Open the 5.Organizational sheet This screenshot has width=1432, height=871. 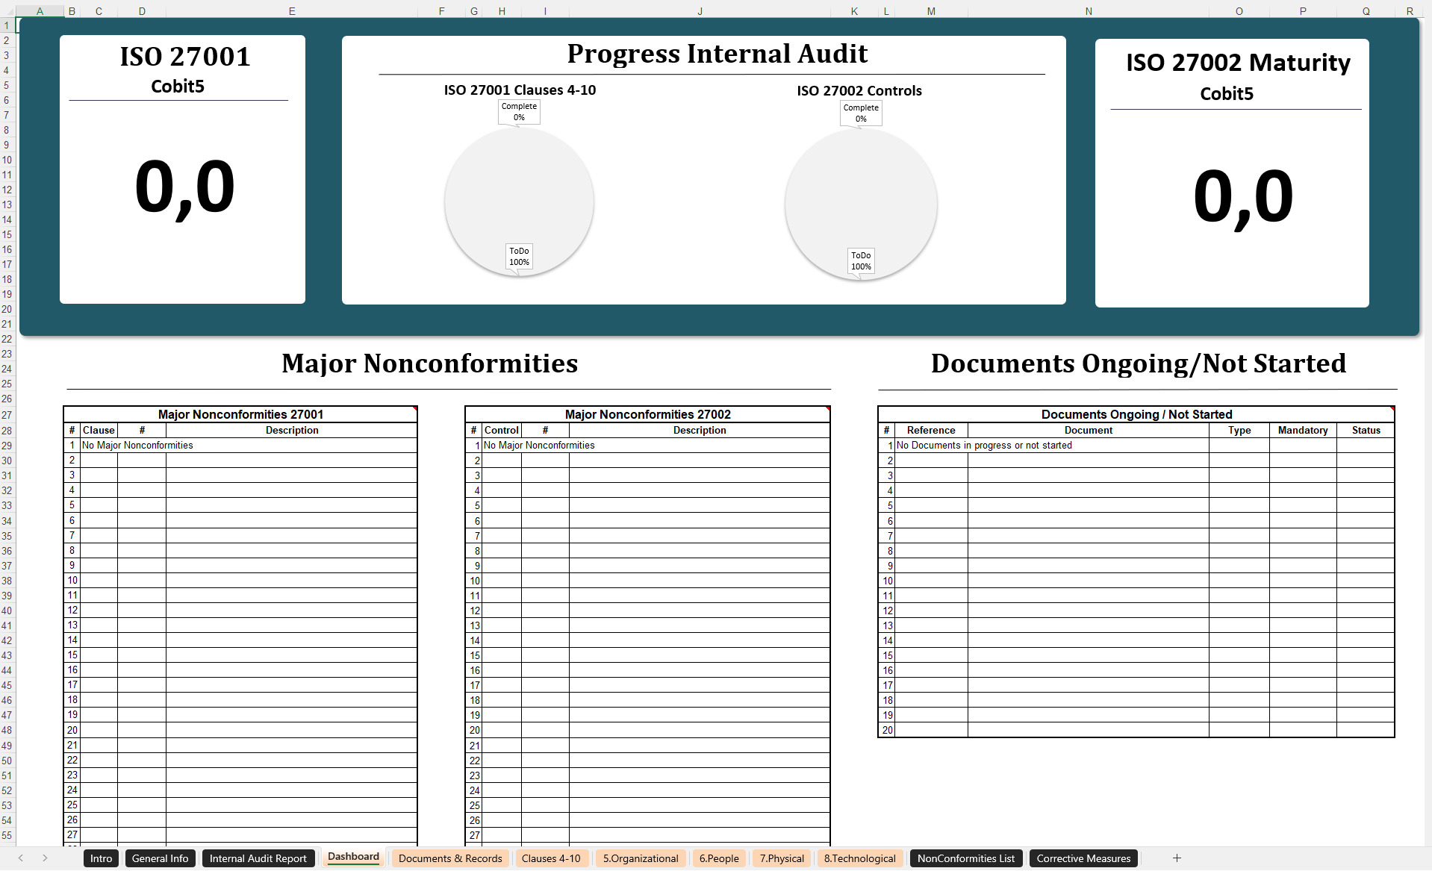click(x=640, y=858)
